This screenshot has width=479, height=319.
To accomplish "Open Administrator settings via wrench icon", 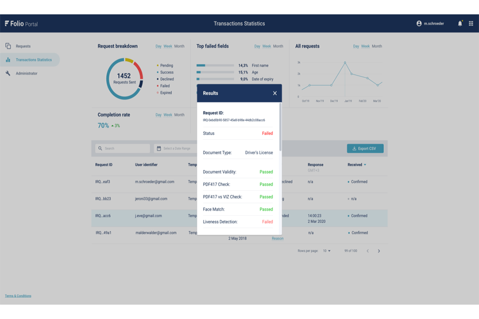I will [x=7, y=73].
